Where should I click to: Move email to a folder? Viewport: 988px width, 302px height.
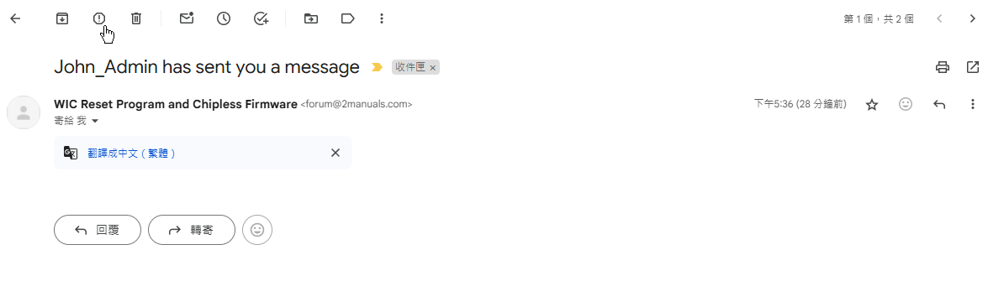tap(310, 18)
